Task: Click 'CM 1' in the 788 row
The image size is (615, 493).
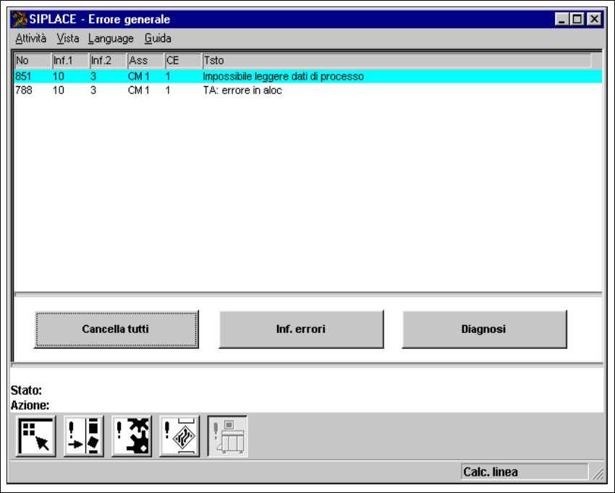Action: [x=138, y=90]
